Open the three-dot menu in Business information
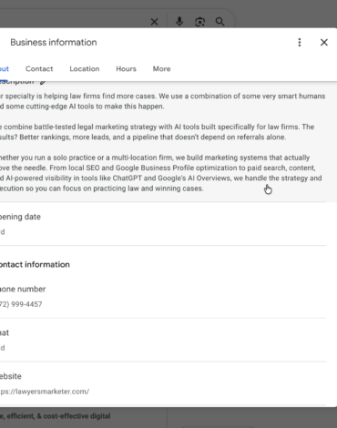This screenshot has height=428, width=337. [300, 43]
